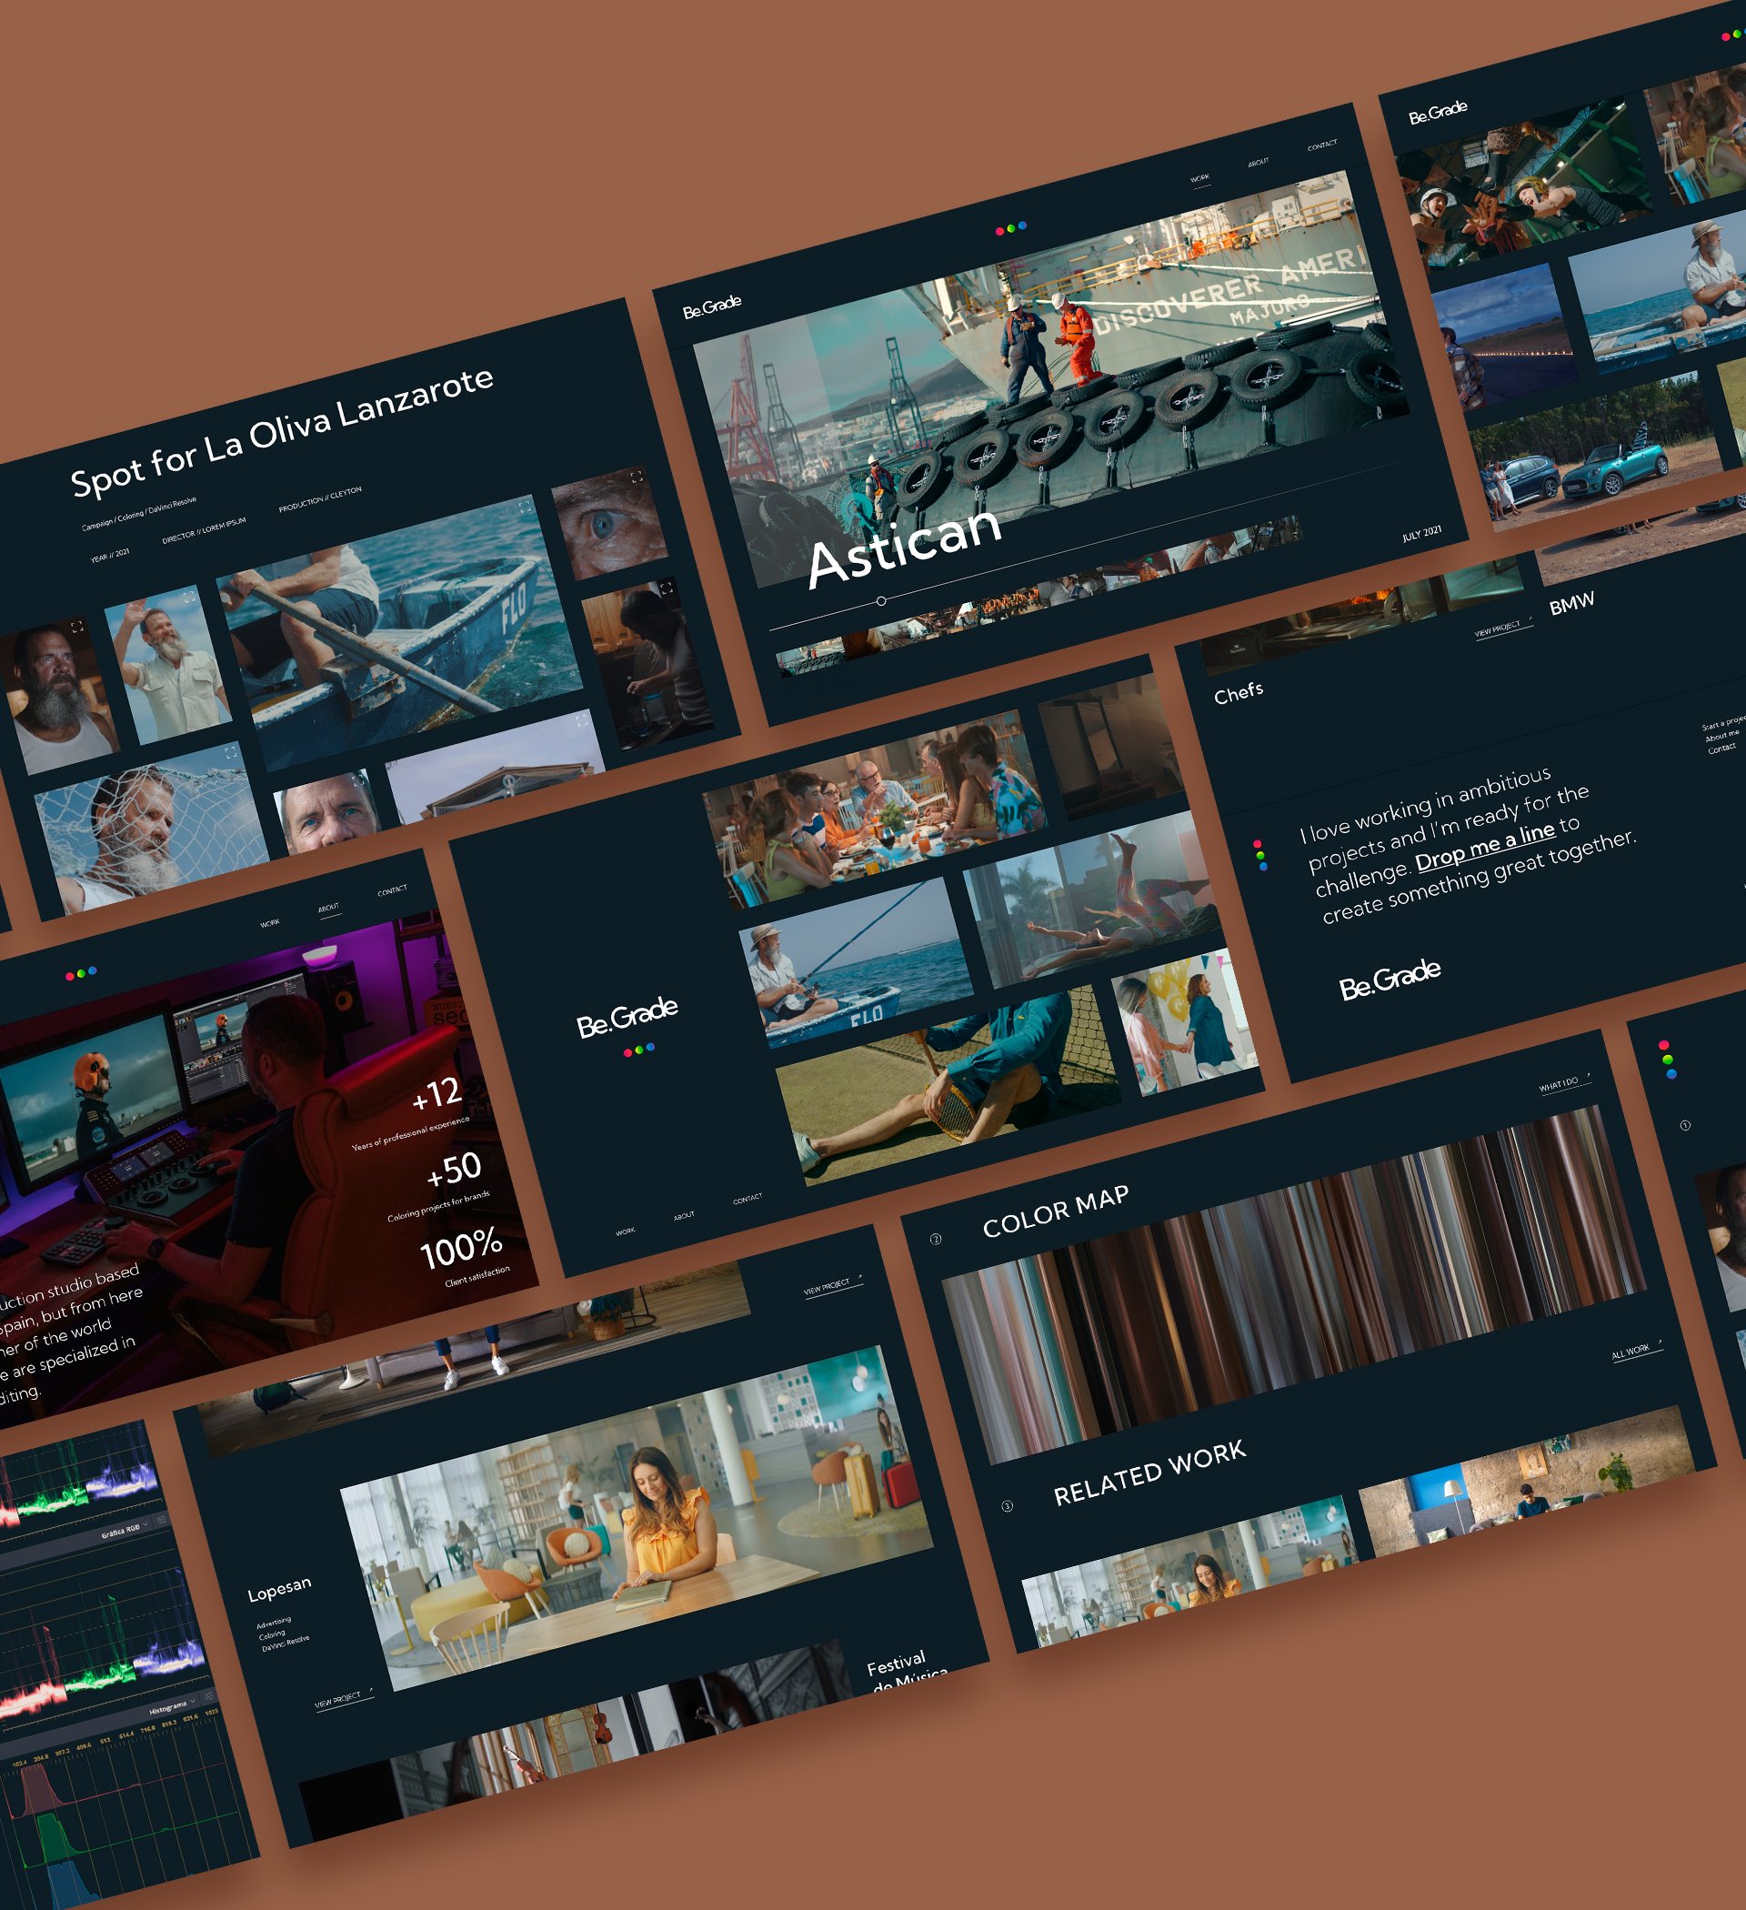Click the 'JULY 2021' date on Astican
This screenshot has width=1746, height=1910.
click(x=1421, y=533)
